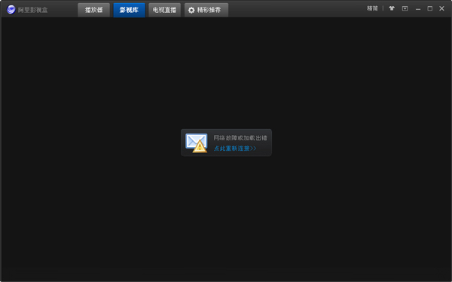Switch to 精简 compact mode
The width and height of the screenshot is (452, 282).
click(372, 8)
